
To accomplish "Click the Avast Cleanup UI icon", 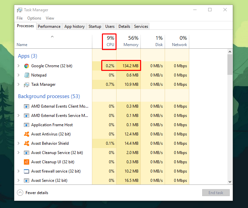I will 27,162.
